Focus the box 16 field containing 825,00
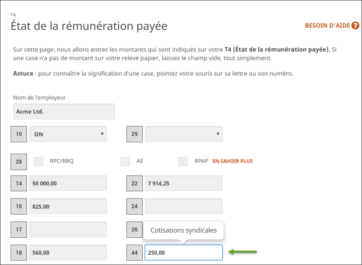This screenshot has width=362, height=265. (x=68, y=206)
